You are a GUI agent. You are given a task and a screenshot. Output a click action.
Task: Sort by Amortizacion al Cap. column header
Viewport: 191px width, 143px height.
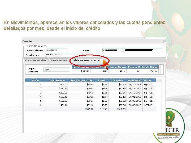(x=82, y=81)
